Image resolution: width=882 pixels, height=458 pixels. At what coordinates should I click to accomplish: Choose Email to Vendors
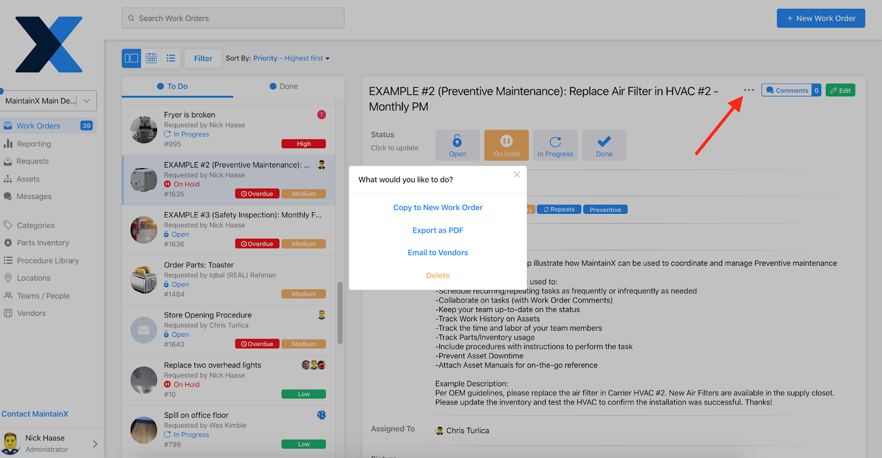tap(438, 253)
